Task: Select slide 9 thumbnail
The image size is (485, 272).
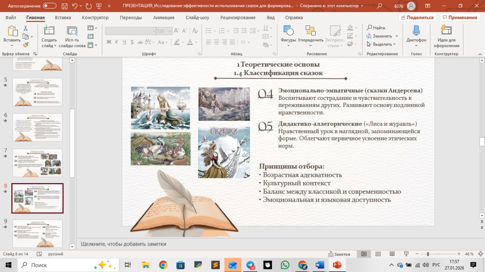Action: [x=37, y=233]
